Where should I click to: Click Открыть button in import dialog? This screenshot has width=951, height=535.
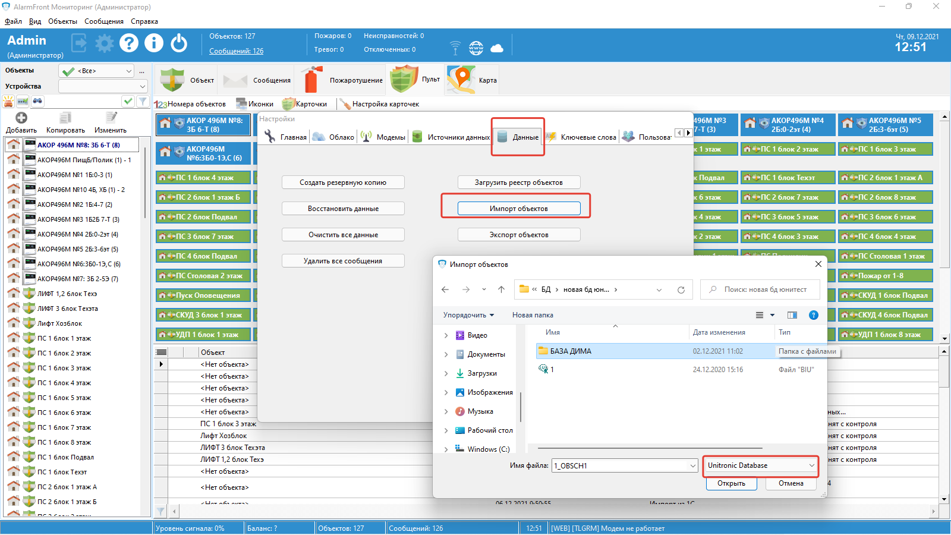(731, 483)
